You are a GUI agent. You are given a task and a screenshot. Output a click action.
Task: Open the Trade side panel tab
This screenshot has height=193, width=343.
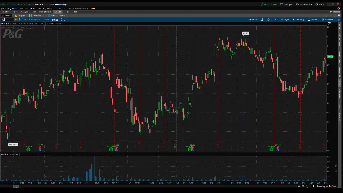click(x=340, y=27)
